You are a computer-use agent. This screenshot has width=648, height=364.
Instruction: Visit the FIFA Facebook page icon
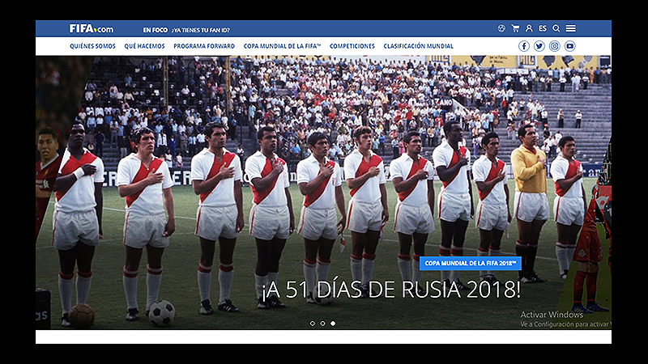tap(524, 46)
